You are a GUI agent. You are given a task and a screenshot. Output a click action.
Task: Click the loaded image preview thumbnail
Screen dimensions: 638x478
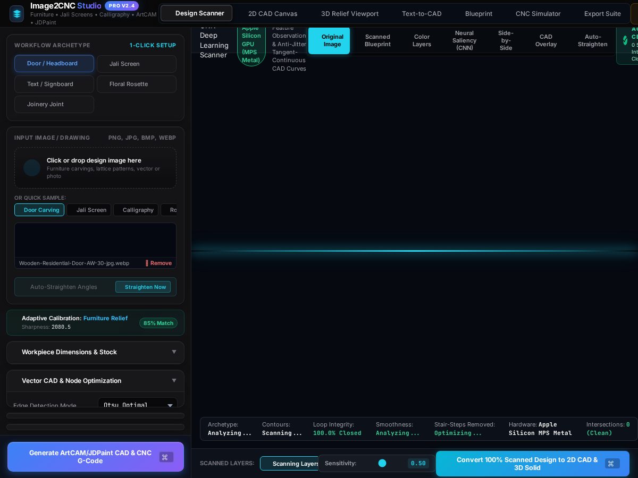tap(95, 240)
